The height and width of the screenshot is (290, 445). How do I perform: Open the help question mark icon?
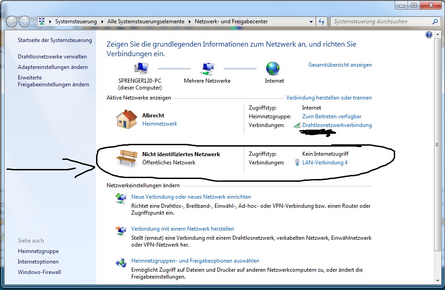point(429,35)
